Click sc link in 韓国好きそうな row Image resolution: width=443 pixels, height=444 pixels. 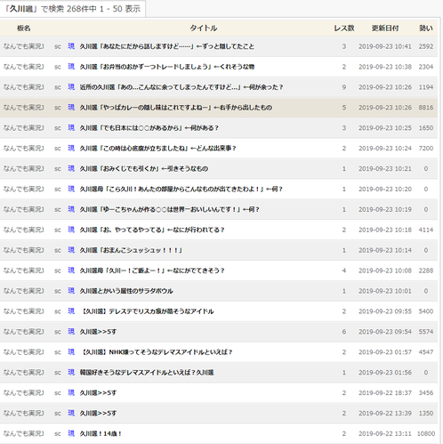pyautogui.click(x=58, y=373)
